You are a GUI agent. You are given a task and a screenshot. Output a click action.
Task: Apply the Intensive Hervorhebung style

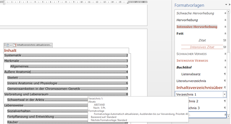coord(197,27)
